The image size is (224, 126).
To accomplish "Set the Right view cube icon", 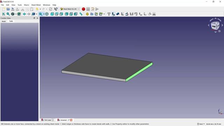I will [x=61, y=14].
